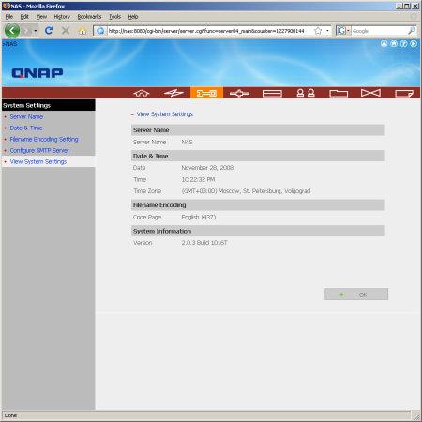Click the Stop loading X button

(x=66, y=31)
